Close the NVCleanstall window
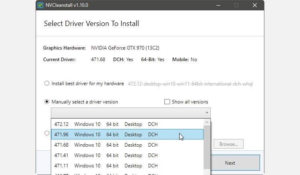Screen dimensions: 300x175 pos(255,5)
